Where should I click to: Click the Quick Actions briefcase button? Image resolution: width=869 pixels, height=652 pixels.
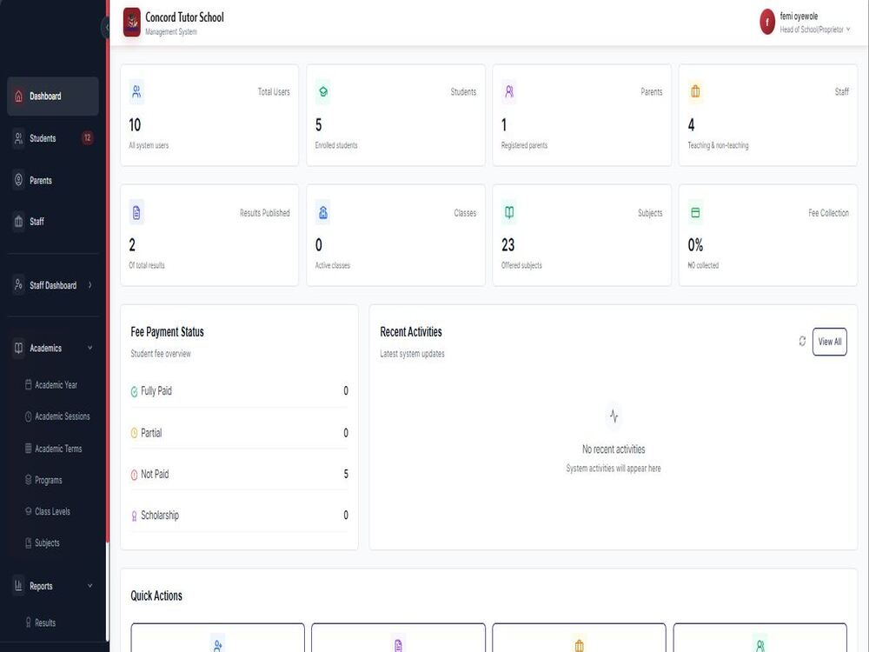579,637
